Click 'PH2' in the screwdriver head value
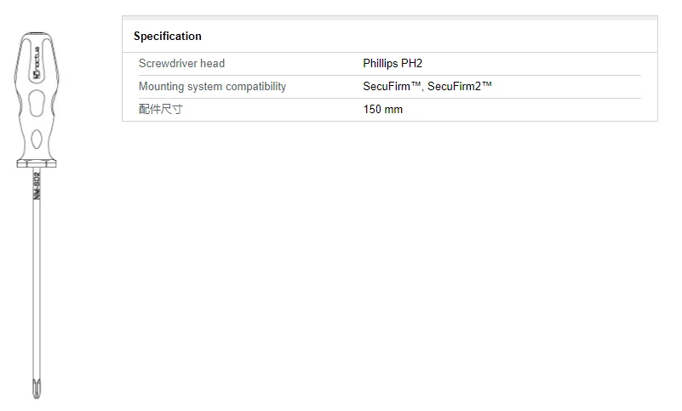 click(412, 64)
